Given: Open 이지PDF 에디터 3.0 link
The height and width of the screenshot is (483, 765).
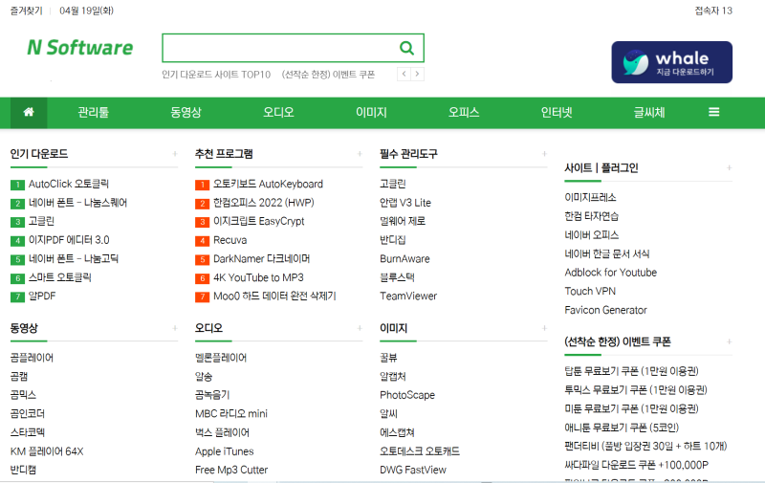Looking at the screenshot, I should [69, 240].
